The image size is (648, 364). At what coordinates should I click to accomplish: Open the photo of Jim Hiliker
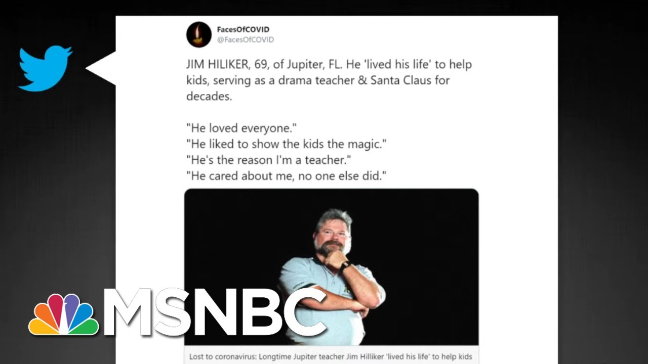pyautogui.click(x=331, y=267)
